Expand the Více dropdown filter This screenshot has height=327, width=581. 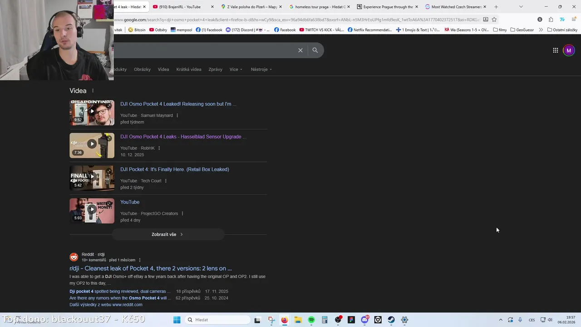236,69
